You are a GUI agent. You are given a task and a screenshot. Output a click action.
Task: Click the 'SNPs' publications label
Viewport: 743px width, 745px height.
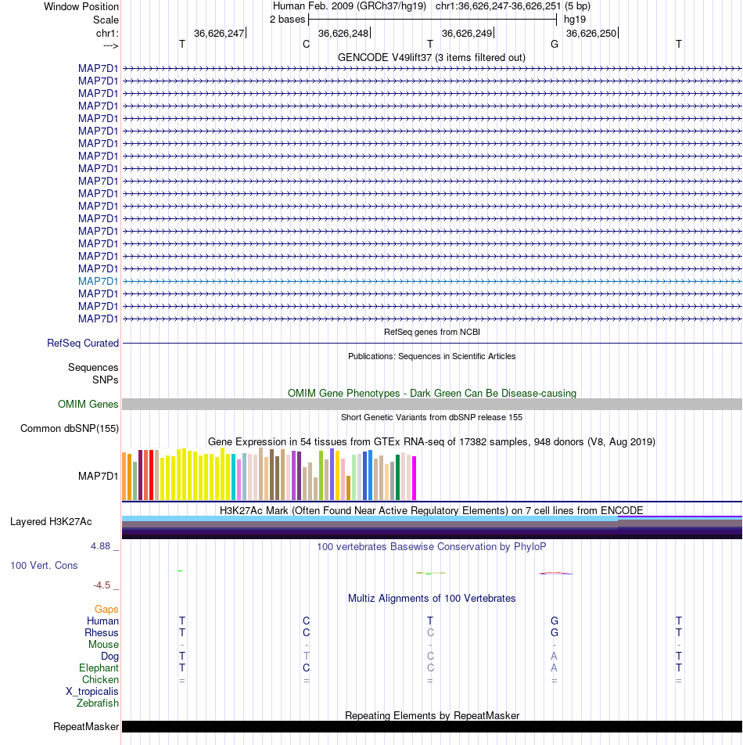(105, 380)
